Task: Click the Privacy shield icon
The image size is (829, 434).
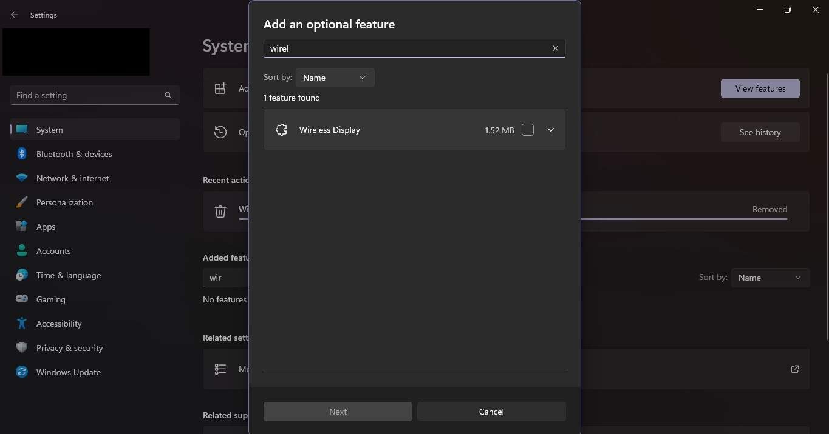Action: [22, 348]
